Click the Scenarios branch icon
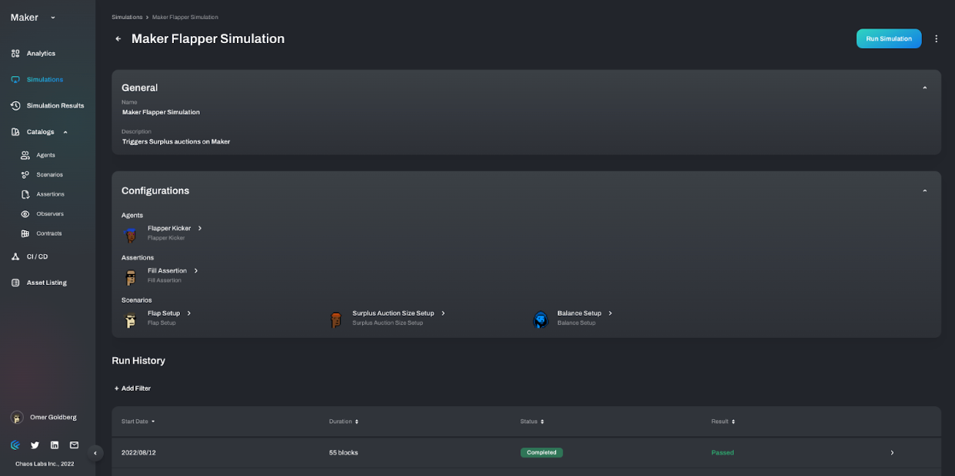The height and width of the screenshot is (476, 955). (25, 175)
